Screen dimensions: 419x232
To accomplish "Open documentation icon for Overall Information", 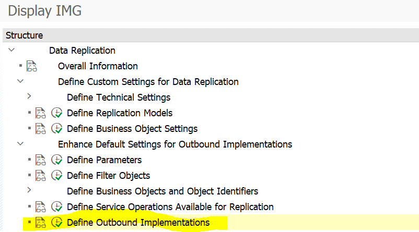I will [x=32, y=66].
